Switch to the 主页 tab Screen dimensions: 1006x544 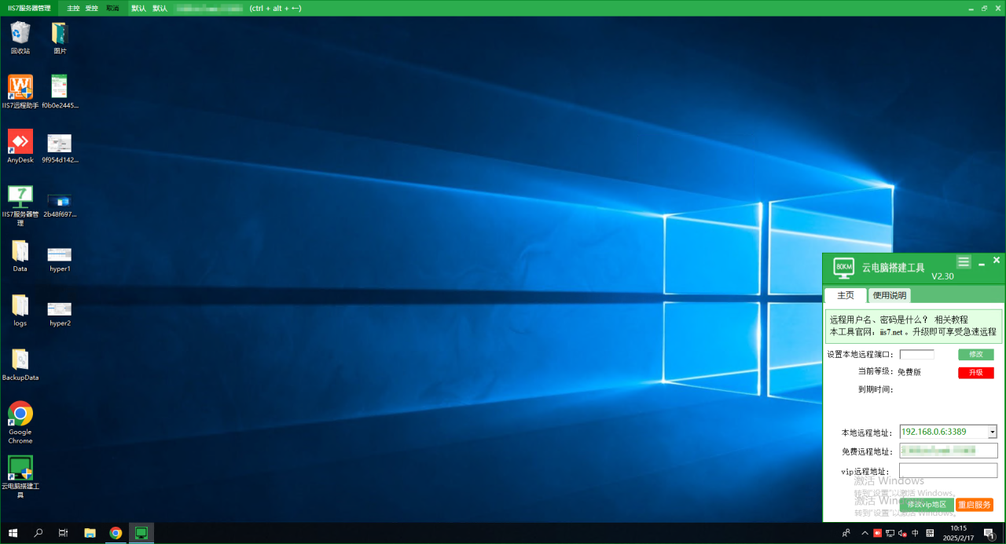[846, 295]
